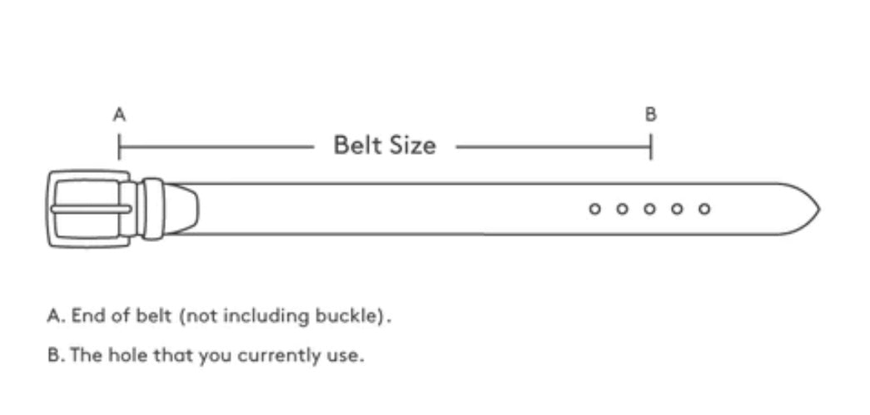Select the leftmost belt hole

594,209
